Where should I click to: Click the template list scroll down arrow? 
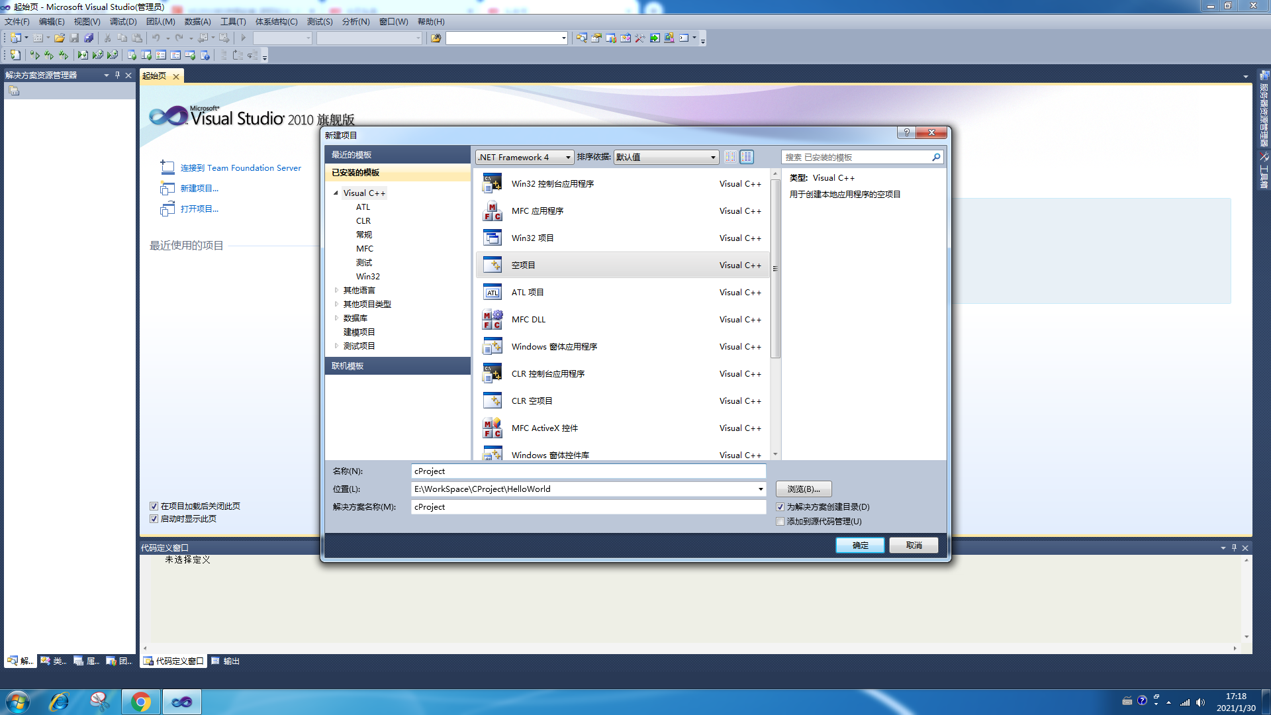[775, 455]
